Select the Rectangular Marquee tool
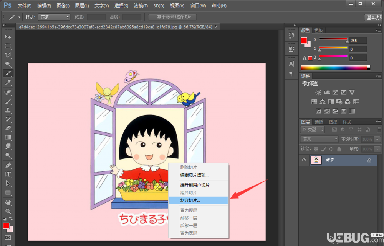The image size is (384, 246). (x=8, y=46)
